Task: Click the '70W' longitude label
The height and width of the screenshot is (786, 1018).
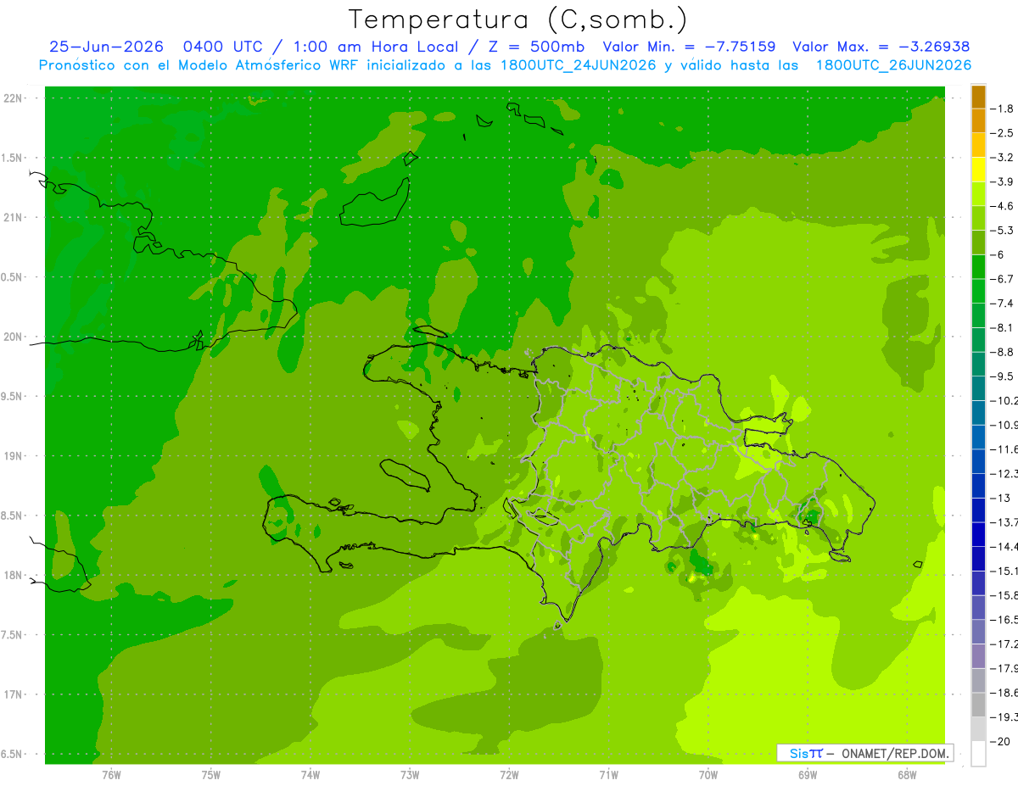Action: (708, 774)
